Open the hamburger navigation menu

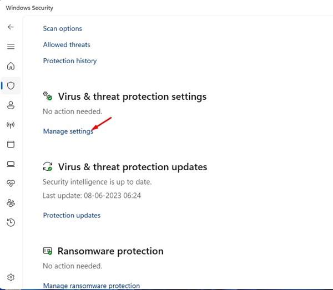pyautogui.click(x=11, y=47)
